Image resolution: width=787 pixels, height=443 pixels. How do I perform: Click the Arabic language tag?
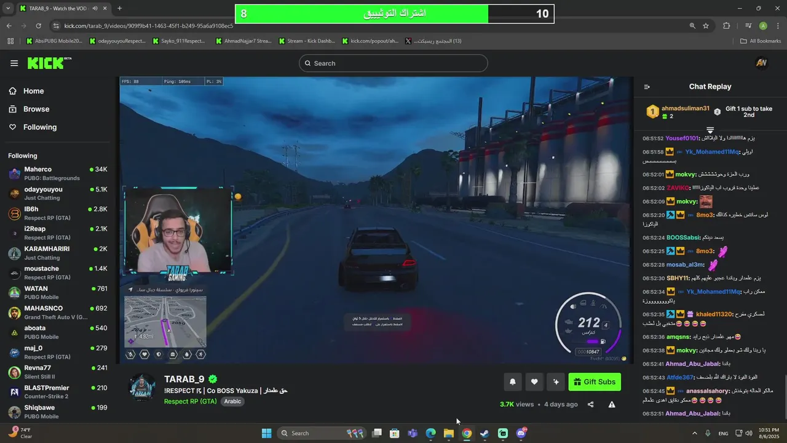[x=232, y=401]
